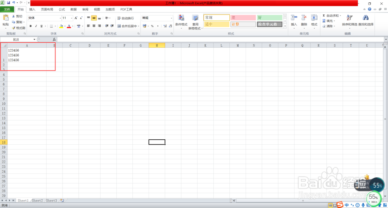Click the comma style icon
This screenshot has width=388, height=208.
[158, 26]
